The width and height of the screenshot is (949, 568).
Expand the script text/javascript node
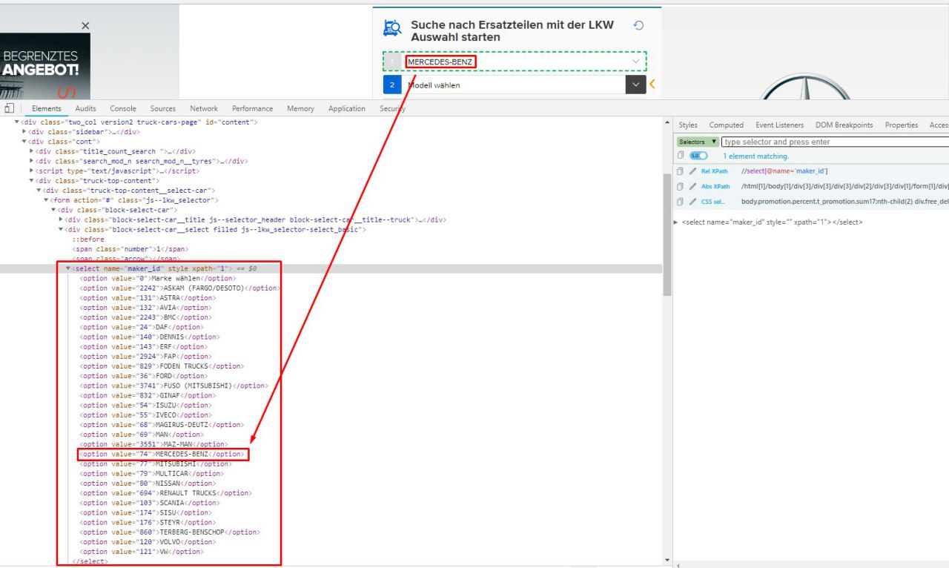point(32,171)
